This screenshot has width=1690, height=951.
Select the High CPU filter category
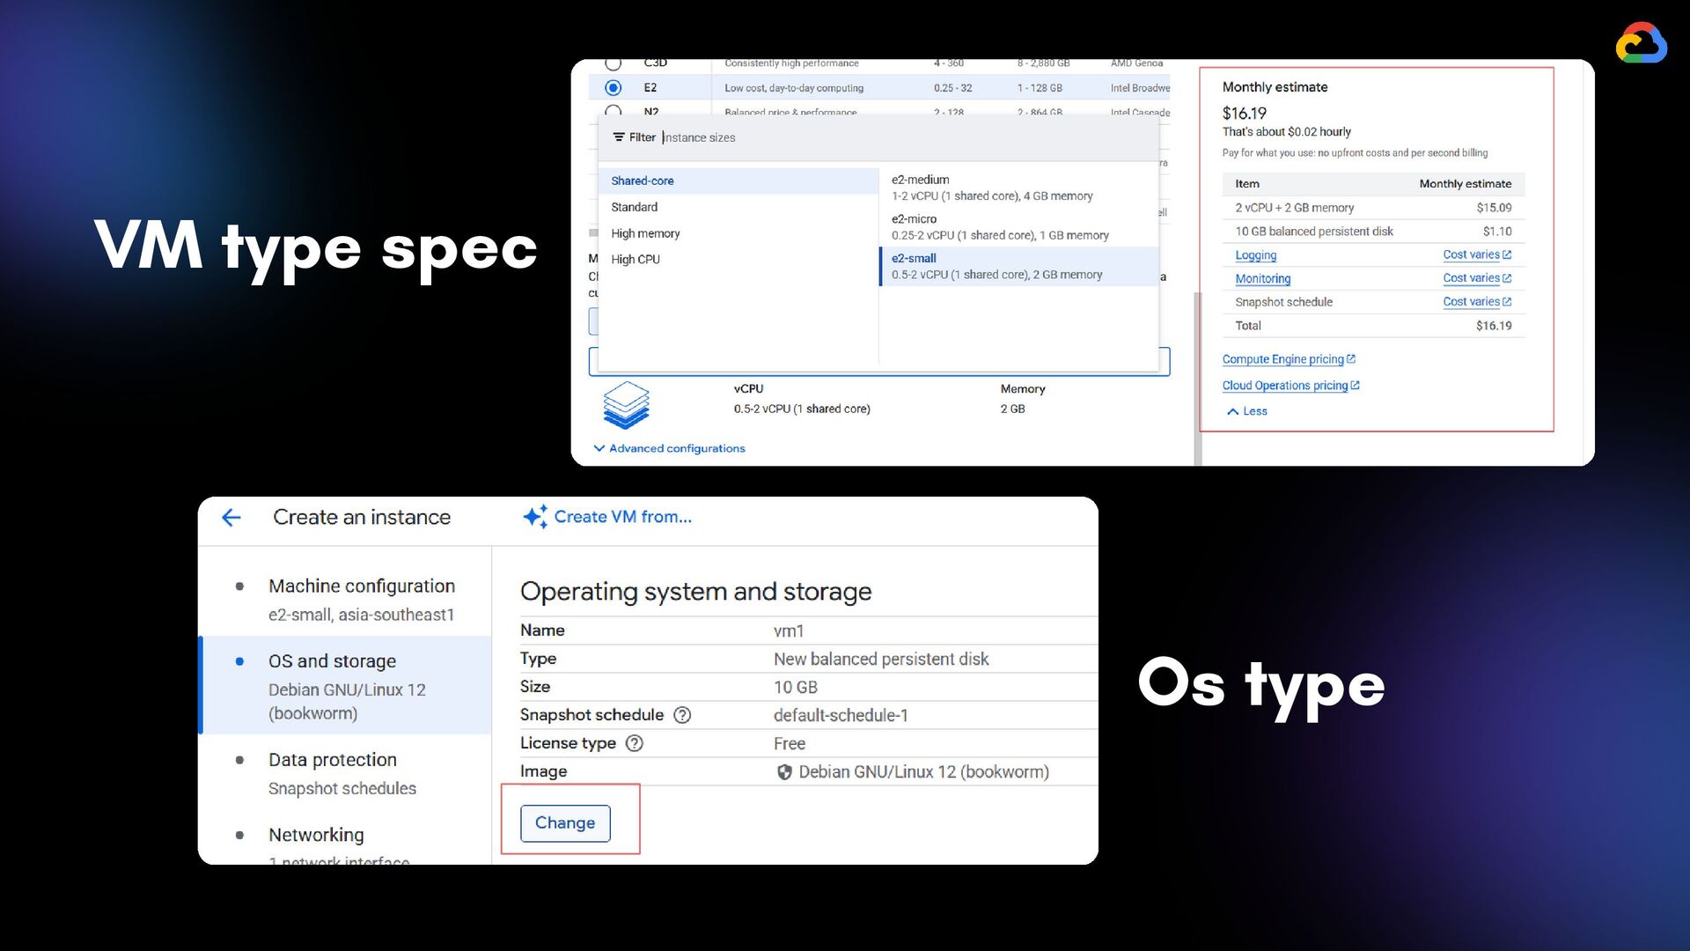[636, 259]
